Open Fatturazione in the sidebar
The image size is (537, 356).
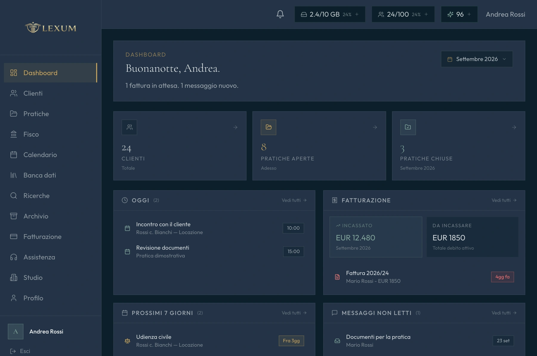coord(50,237)
